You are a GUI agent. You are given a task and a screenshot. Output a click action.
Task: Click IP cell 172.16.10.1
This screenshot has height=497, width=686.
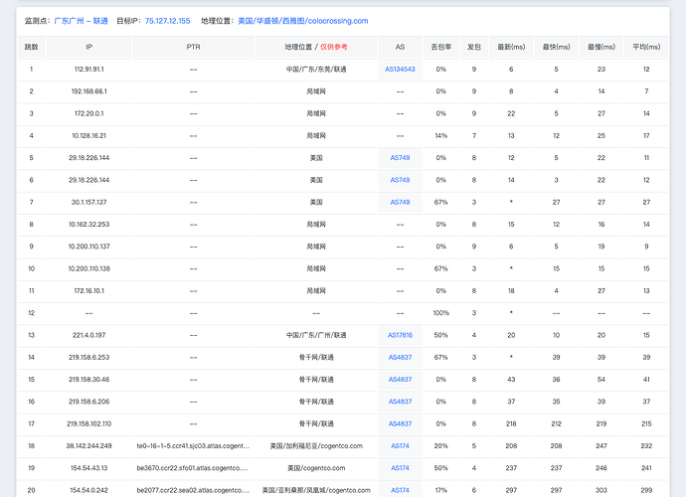88,291
